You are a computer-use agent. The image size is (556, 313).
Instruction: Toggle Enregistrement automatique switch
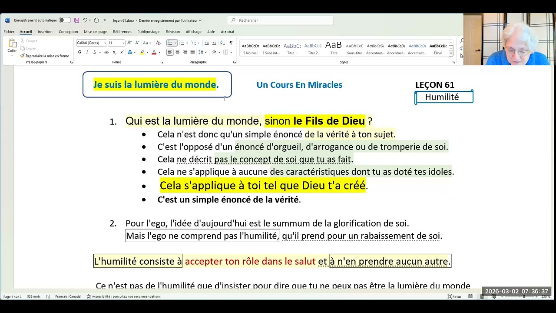click(x=65, y=20)
